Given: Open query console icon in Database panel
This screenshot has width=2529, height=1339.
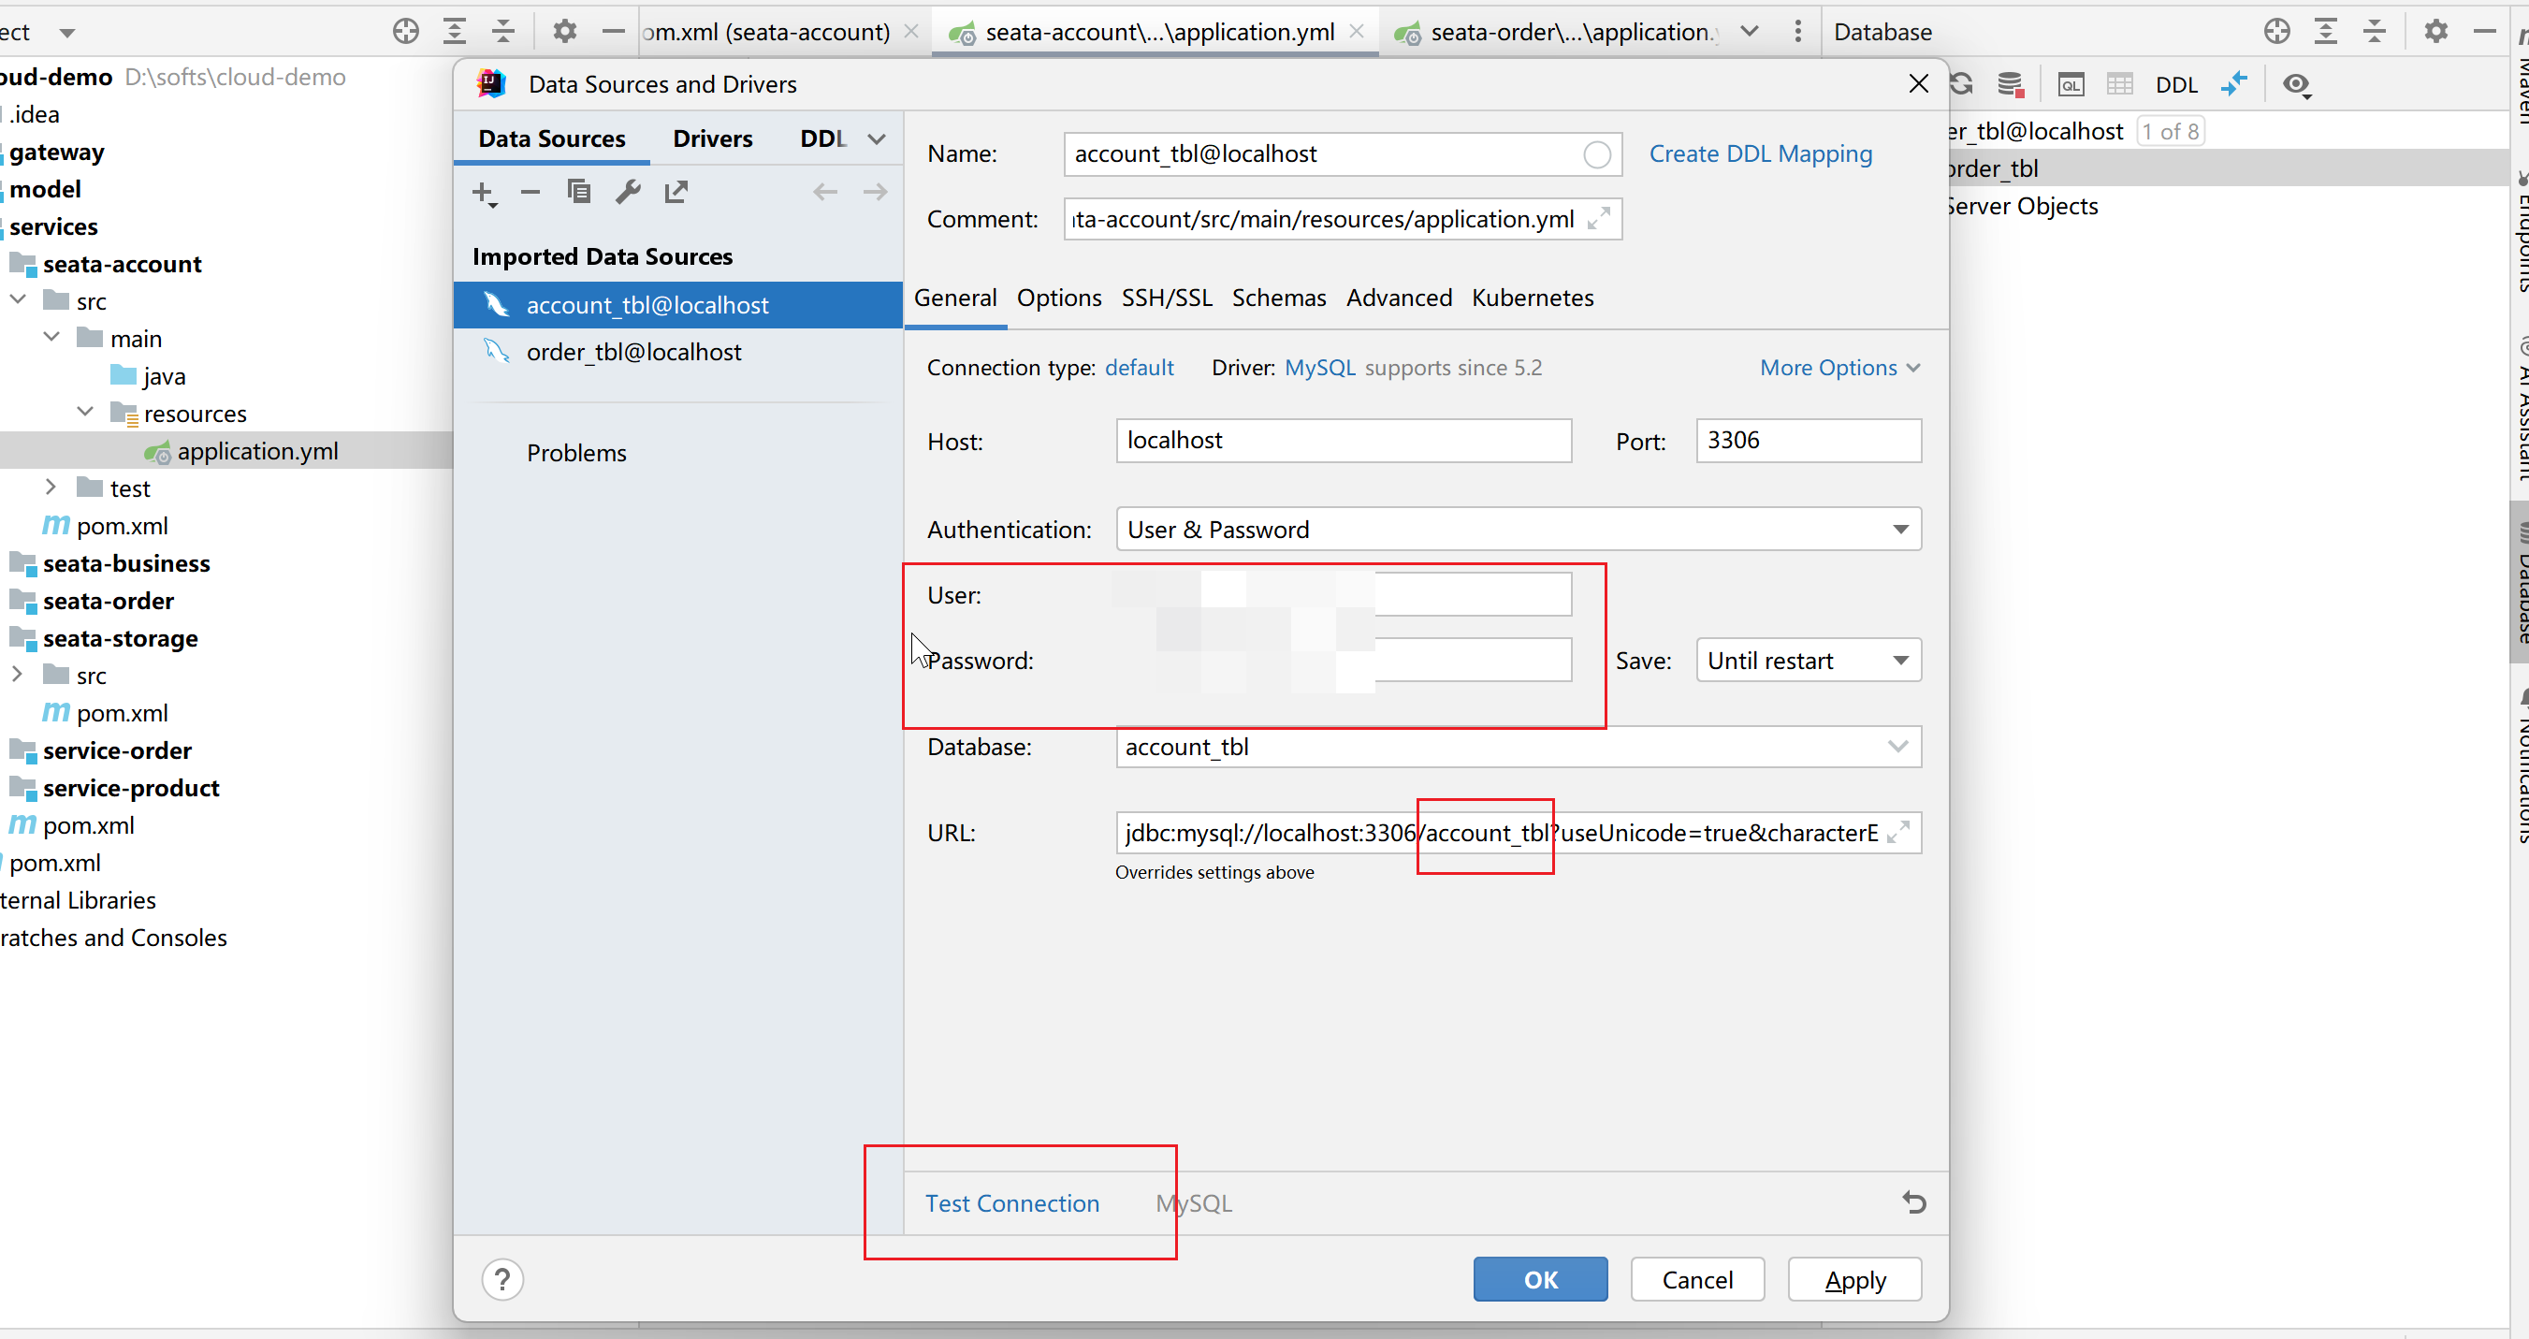Looking at the screenshot, I should coord(2071,84).
